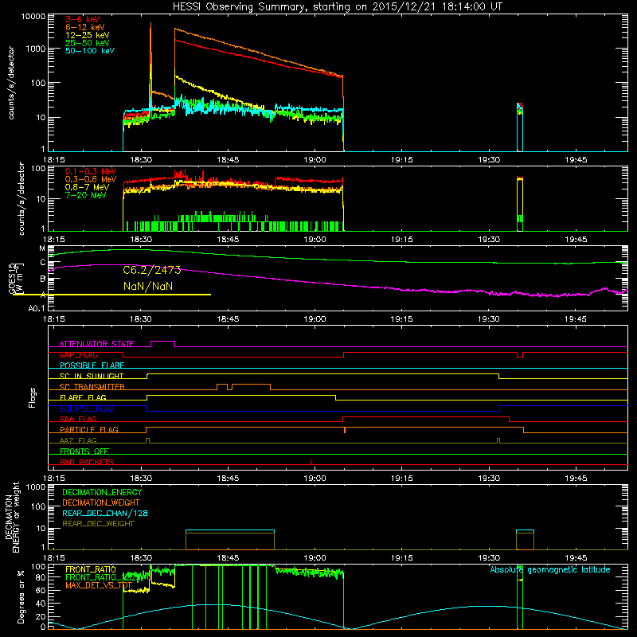Click the 10000 y-axis label in top panel

pos(33,17)
